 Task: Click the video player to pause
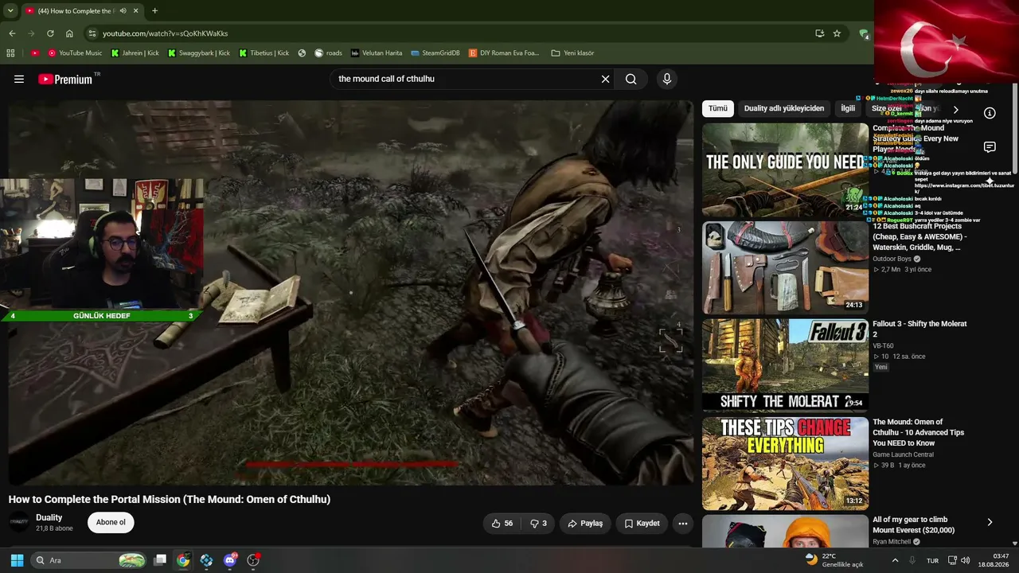click(350, 292)
